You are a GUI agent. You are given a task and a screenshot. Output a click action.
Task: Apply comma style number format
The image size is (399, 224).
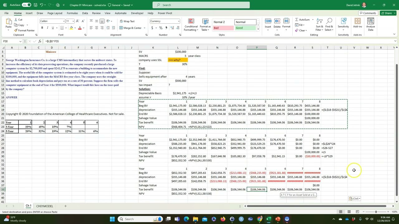click(x=166, y=28)
